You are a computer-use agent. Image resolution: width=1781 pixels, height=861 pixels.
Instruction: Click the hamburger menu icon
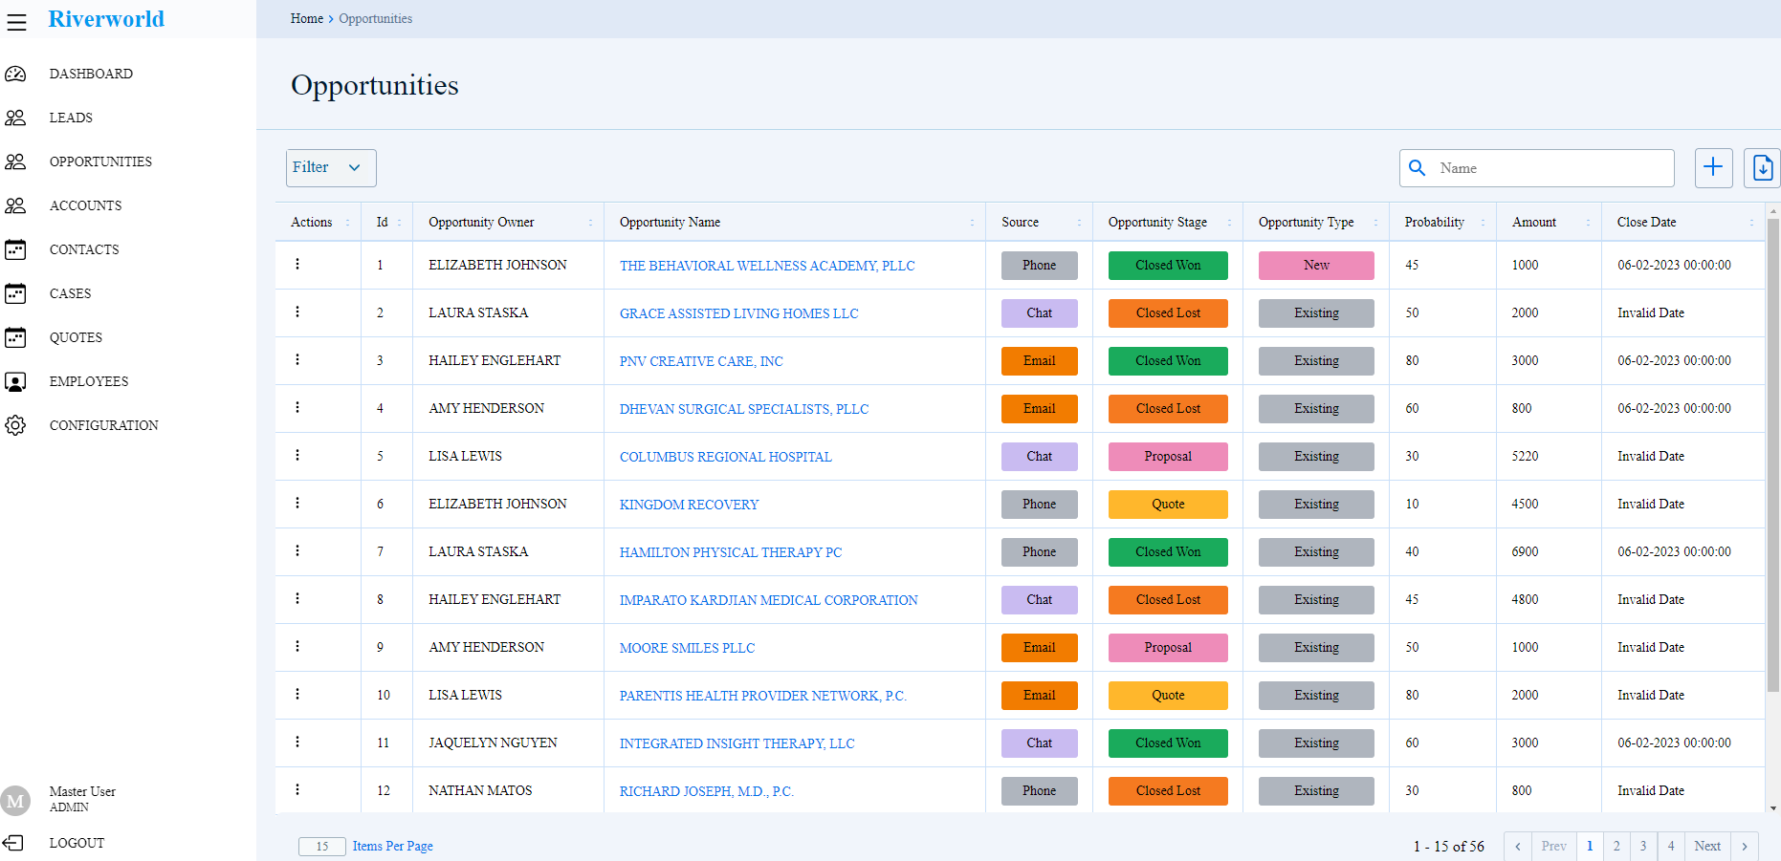(16, 21)
